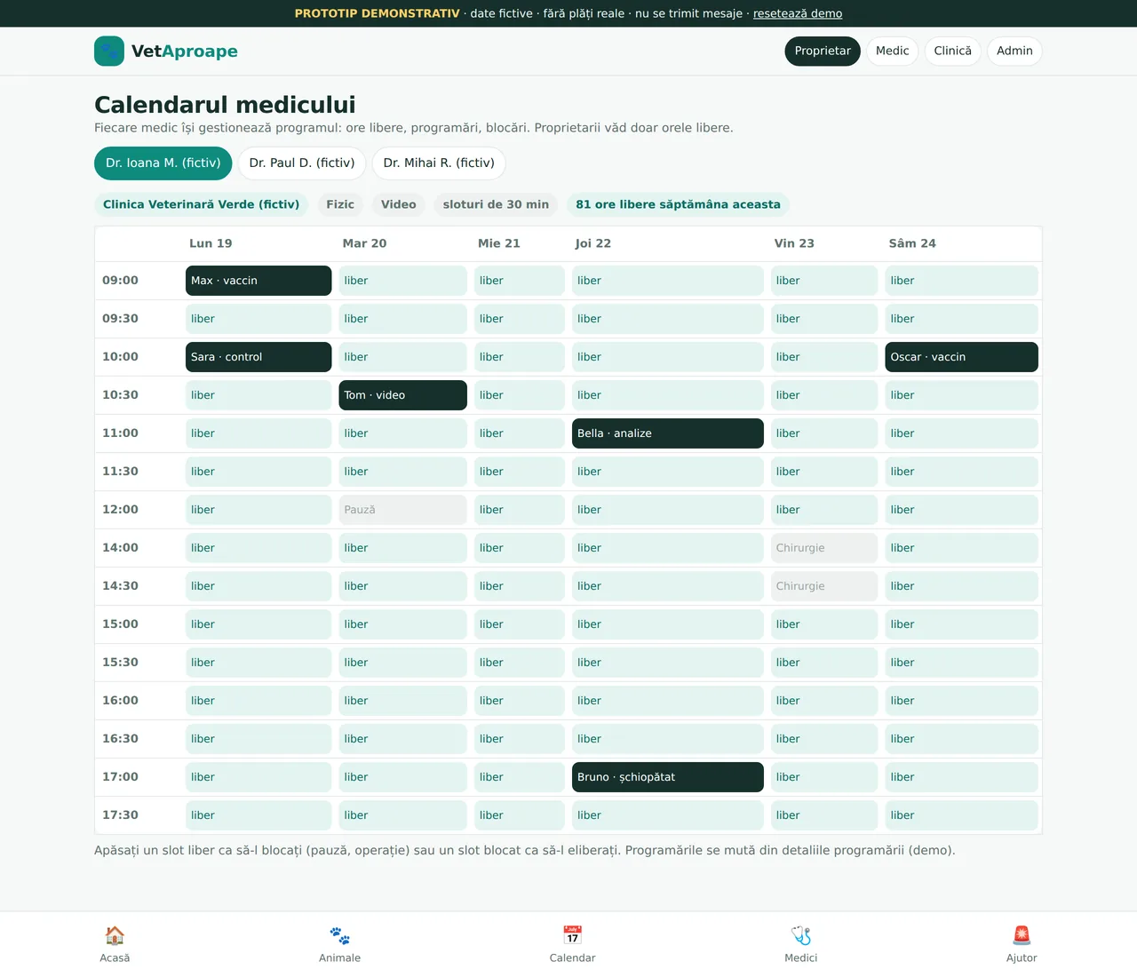Select Dr. Mihai R. (fictiv) calendar

pyautogui.click(x=439, y=163)
